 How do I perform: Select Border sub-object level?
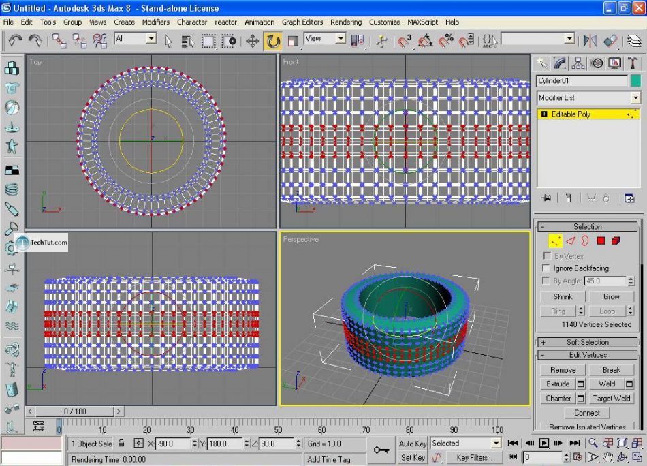click(x=585, y=241)
